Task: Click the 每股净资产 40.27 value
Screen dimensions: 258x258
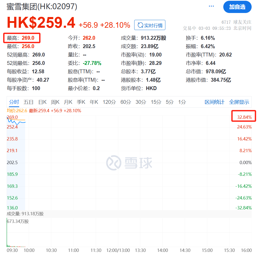Action: (x=43, y=80)
